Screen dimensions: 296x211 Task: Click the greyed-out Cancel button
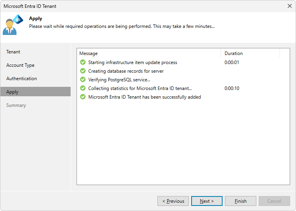[x=274, y=201]
